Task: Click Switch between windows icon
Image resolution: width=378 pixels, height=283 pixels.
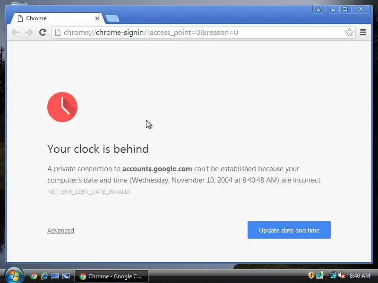Action: [66, 276]
